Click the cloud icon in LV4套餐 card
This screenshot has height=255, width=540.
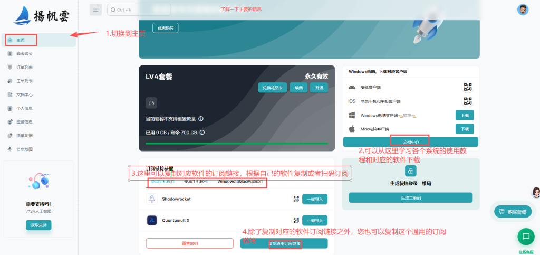coord(151,102)
